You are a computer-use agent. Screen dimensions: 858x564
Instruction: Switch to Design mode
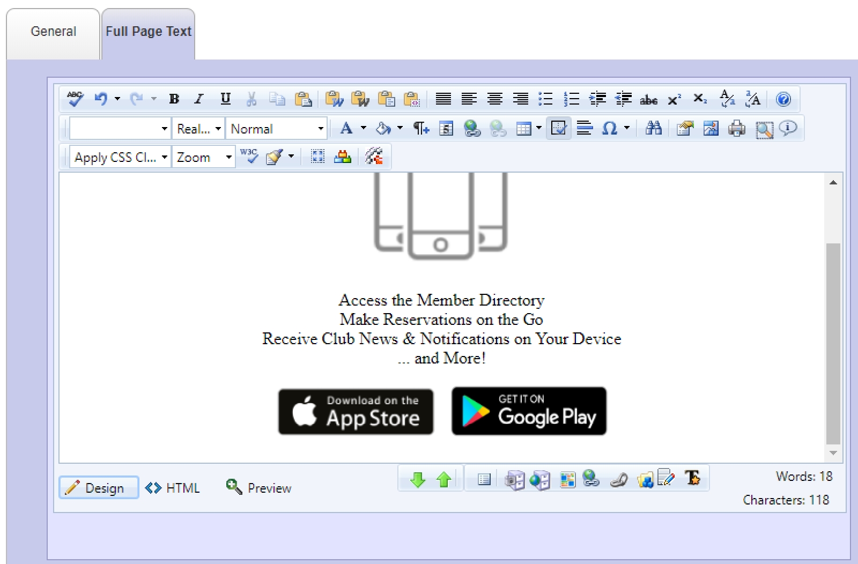(x=99, y=487)
